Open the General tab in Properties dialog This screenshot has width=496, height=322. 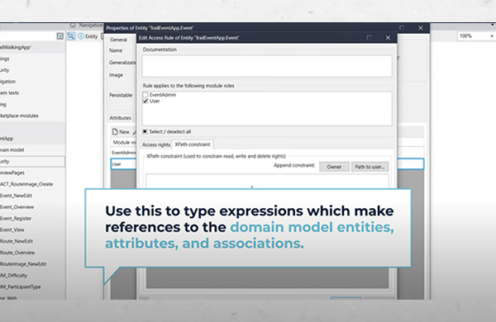[118, 40]
